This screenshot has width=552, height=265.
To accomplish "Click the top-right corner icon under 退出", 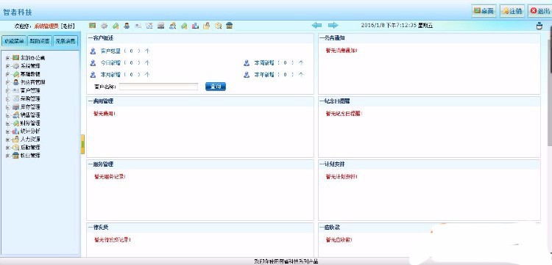I will click(539, 26).
